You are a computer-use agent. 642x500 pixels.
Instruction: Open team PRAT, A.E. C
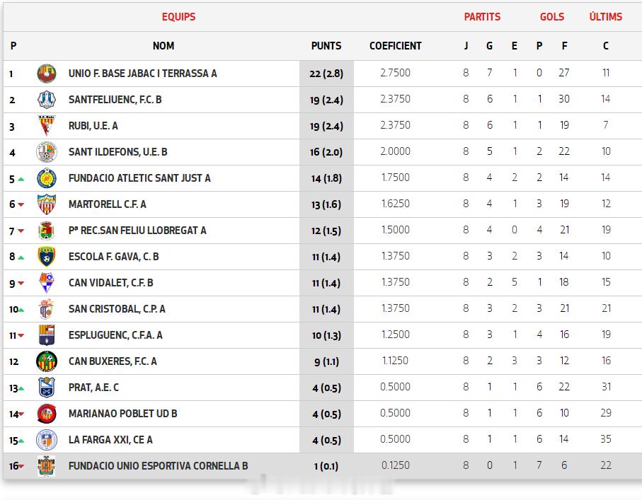coord(93,388)
